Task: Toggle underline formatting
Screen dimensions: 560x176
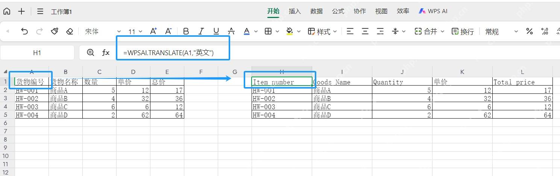Action: click(216, 32)
